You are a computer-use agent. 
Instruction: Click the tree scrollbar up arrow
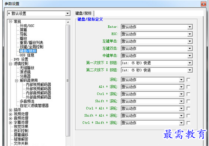pos(68,22)
